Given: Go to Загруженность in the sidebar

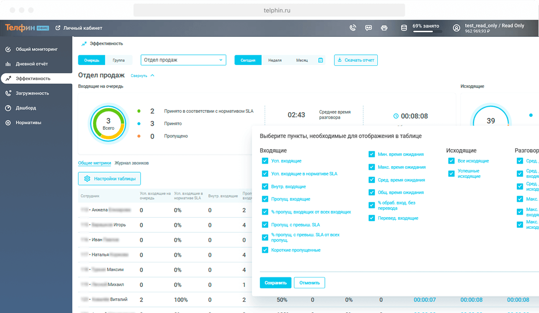Looking at the screenshot, I should 32,93.
